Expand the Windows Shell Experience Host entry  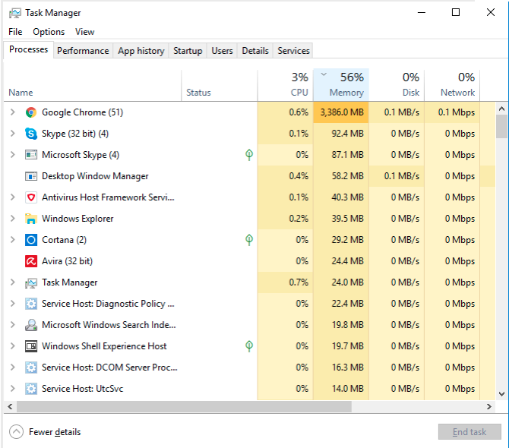(x=13, y=345)
